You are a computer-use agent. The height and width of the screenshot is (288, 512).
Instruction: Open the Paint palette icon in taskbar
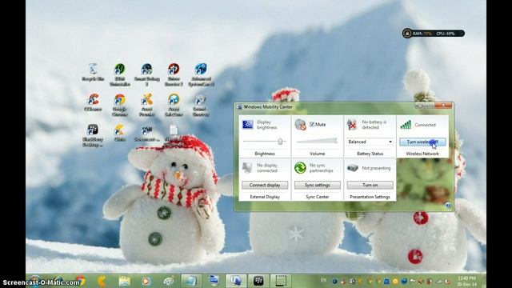pyautogui.click(x=169, y=281)
